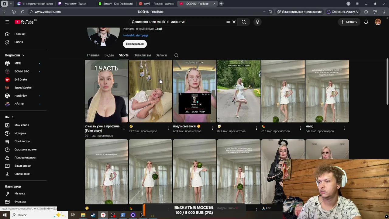389x219 pixels.
Task: Open options menu for 'мы?)' short
Action: pos(345,128)
